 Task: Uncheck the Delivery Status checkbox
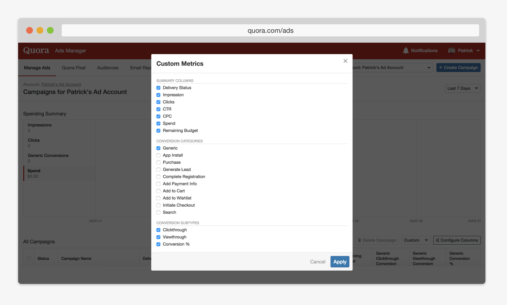pos(159,88)
